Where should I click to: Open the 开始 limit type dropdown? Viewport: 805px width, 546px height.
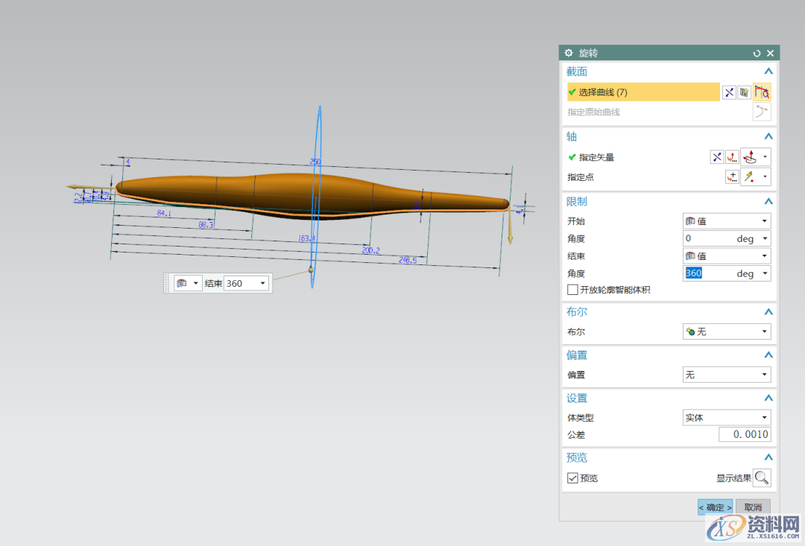click(727, 221)
